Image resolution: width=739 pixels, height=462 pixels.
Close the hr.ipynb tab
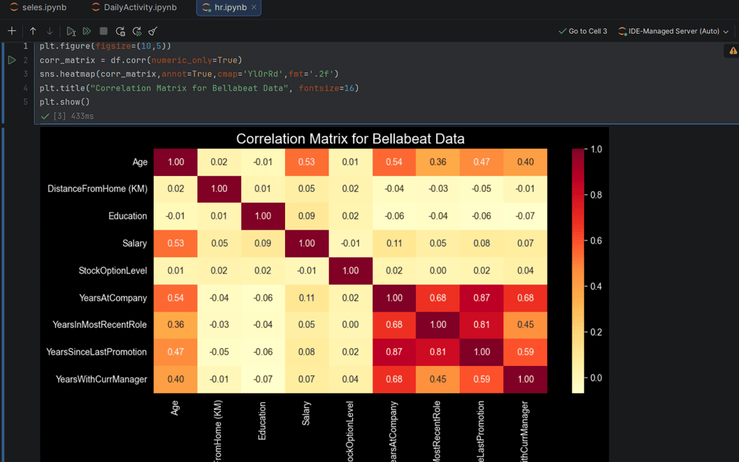click(x=254, y=8)
